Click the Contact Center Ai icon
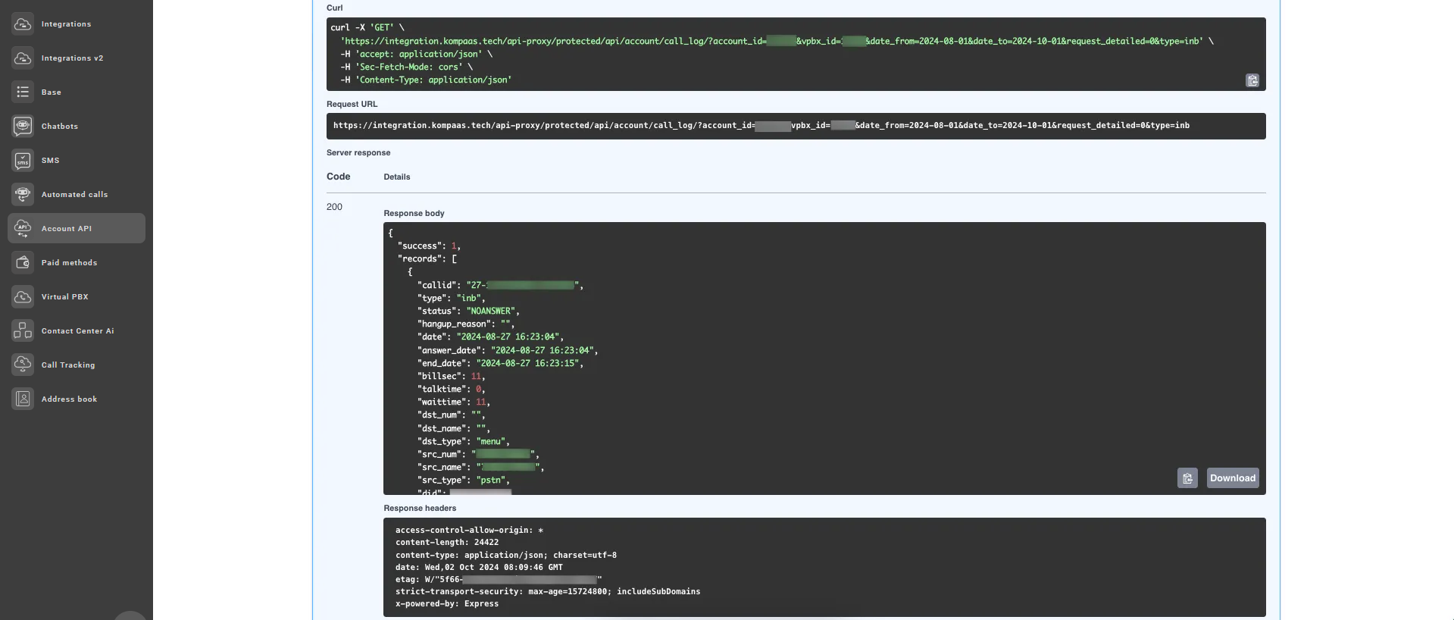Viewport: 1454px width, 620px height. pos(23,330)
